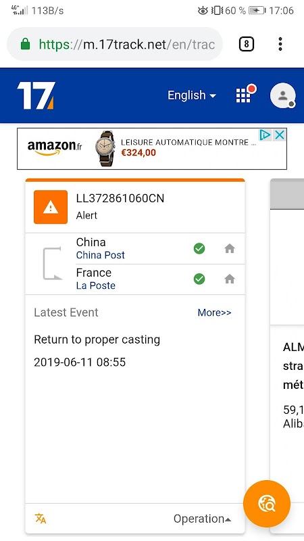Open the La Poste carrier link

(x=95, y=285)
